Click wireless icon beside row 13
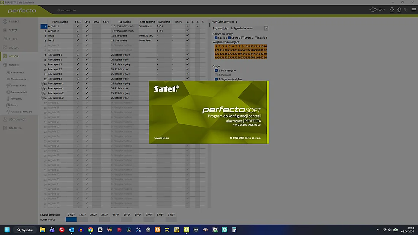The width and height of the screenshot is (418, 235). (x=42, y=84)
